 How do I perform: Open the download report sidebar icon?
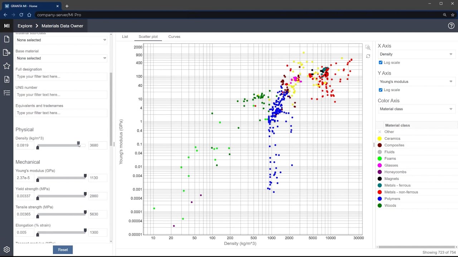point(6,79)
